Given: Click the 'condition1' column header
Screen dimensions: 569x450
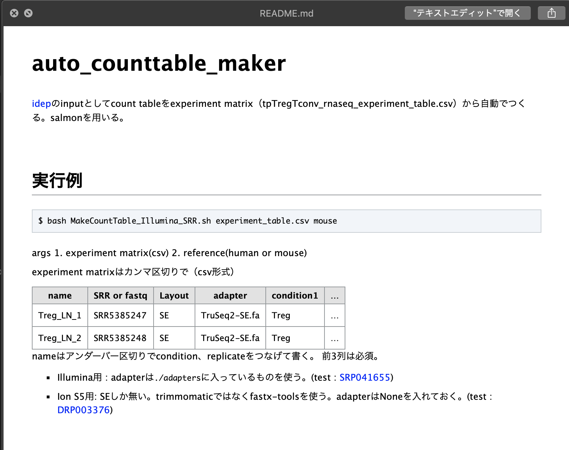Looking at the screenshot, I should (x=295, y=295).
